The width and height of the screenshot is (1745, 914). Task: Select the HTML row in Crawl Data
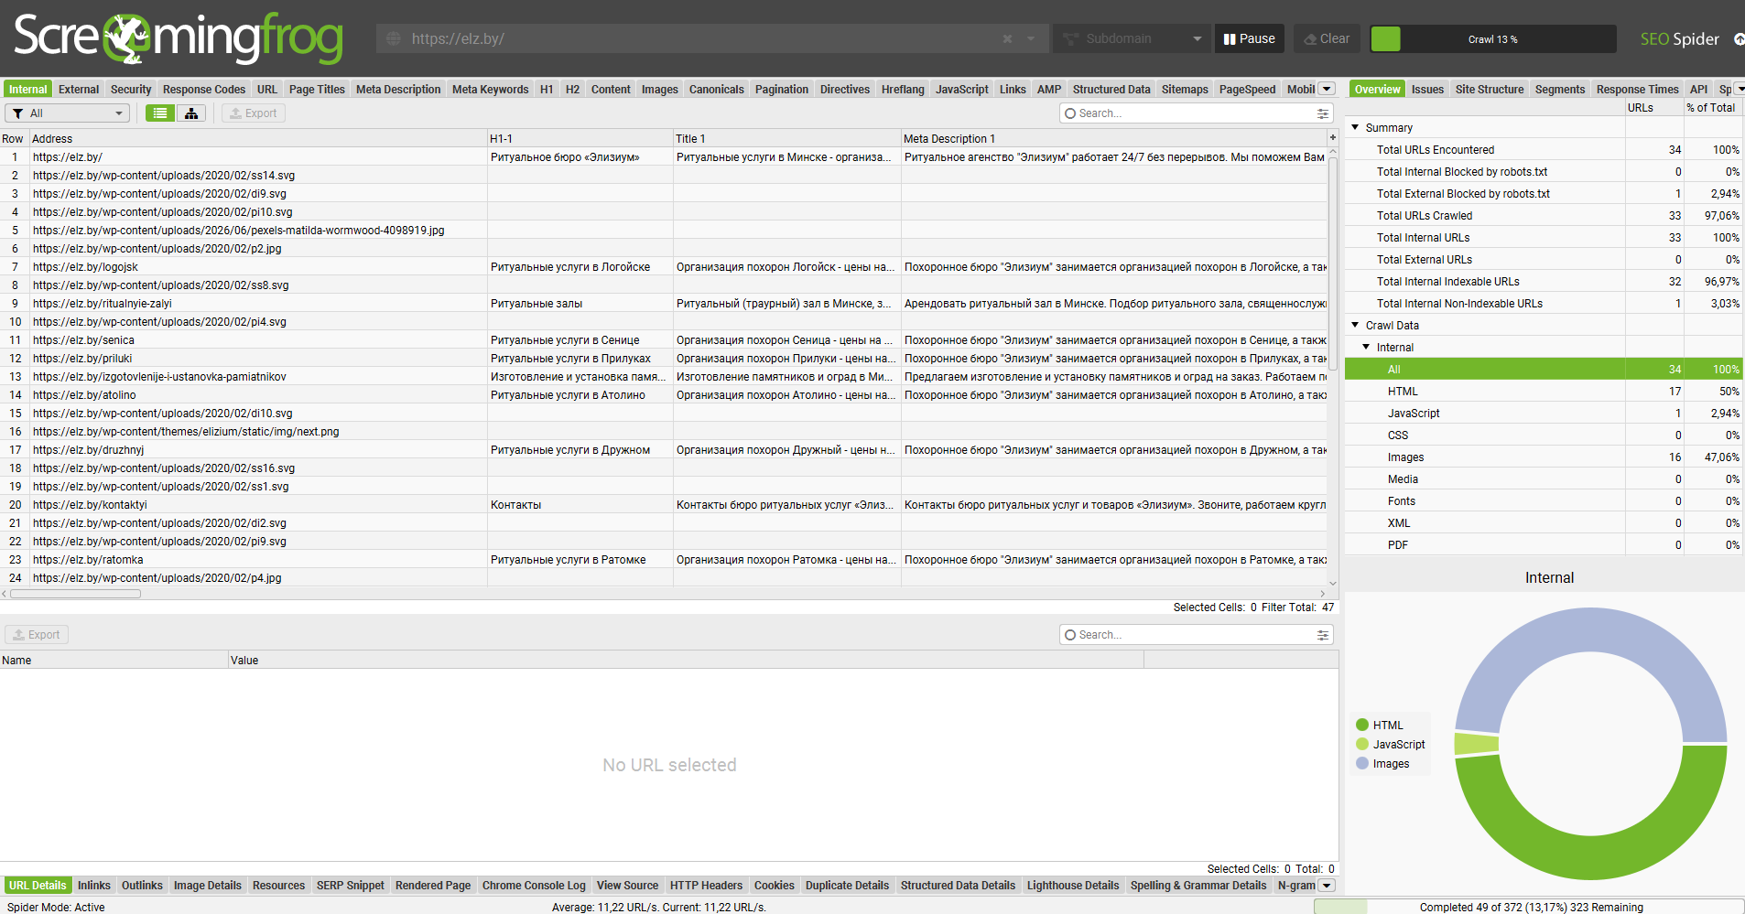pos(1543,391)
